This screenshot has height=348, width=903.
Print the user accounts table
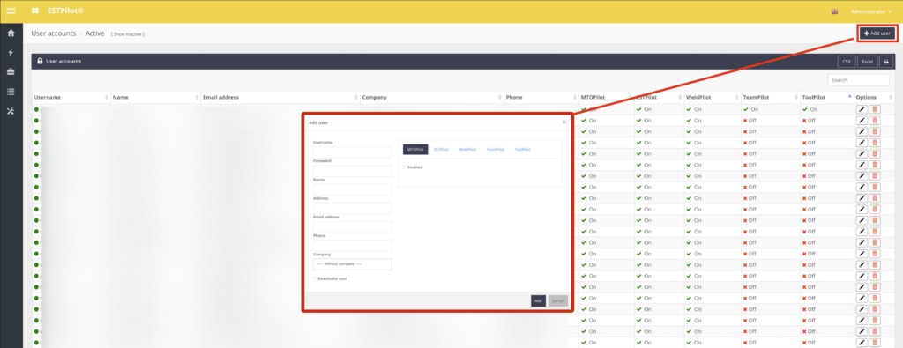(886, 62)
